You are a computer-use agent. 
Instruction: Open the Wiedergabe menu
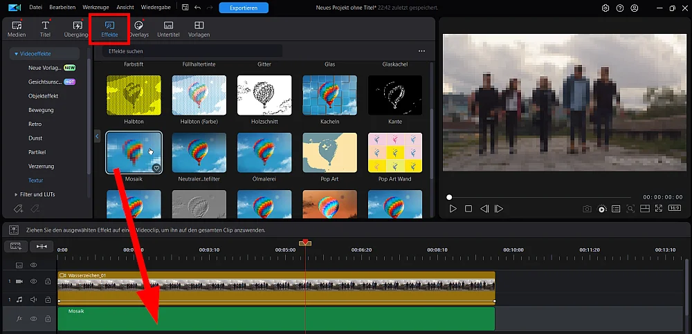pos(156,8)
